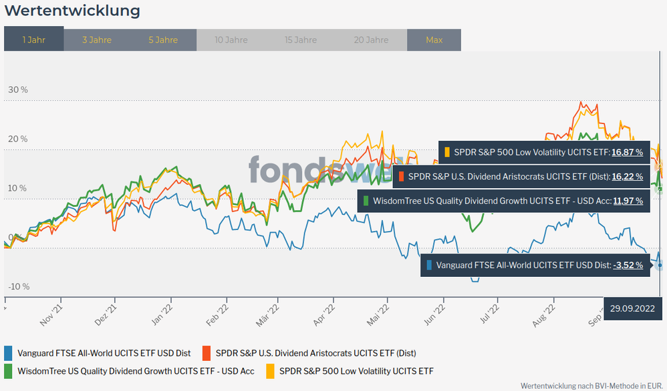667x391 pixels.
Task: Click the yellow SPDR Low Volatility legend swatch
Action: (270, 370)
